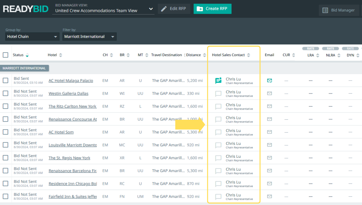Viewport: 362px width, 205px height.
Task: Click the ReadyBid logo
Action: coord(26,9)
